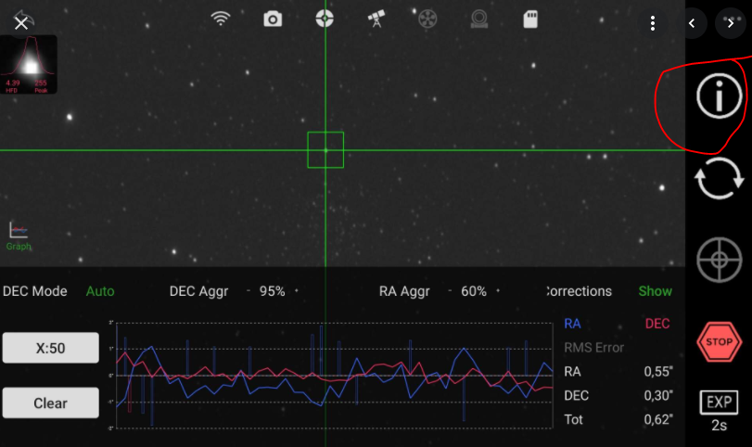Click the 95% DEC aggressiveness value
The image size is (752, 447).
[x=272, y=291]
